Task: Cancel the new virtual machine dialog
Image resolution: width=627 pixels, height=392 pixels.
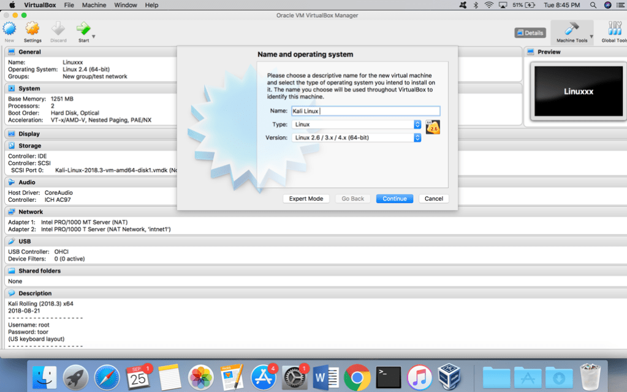Action: (434, 199)
